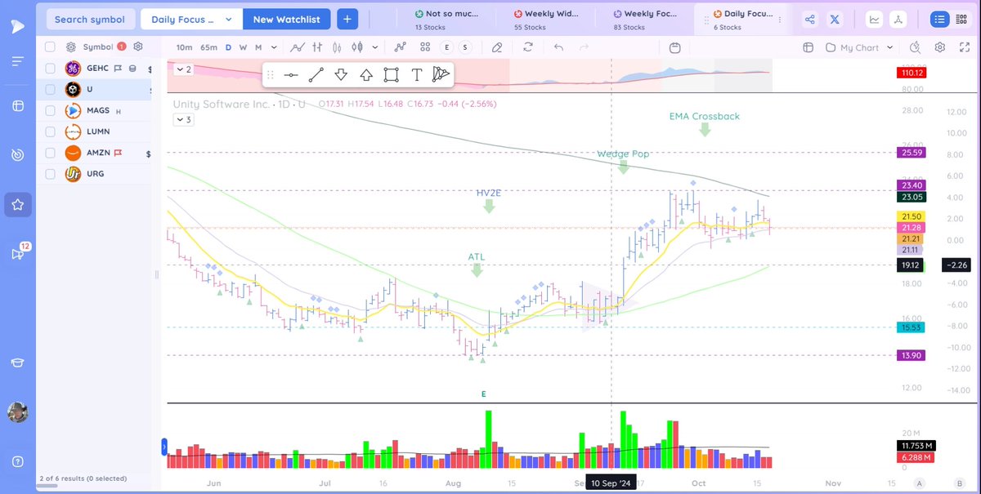Select the M monthly timeframe button
The width and height of the screenshot is (981, 494).
[x=258, y=47]
